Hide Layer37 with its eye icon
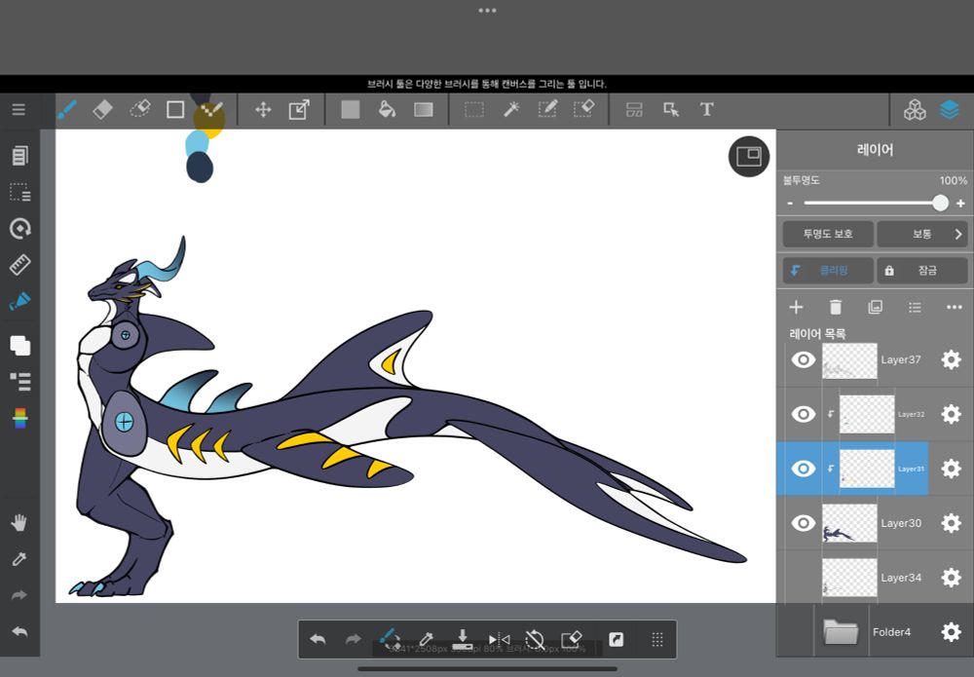The image size is (974, 677). coord(804,359)
